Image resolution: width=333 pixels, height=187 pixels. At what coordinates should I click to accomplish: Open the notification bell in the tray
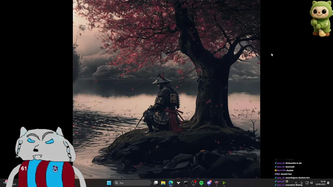(328, 183)
